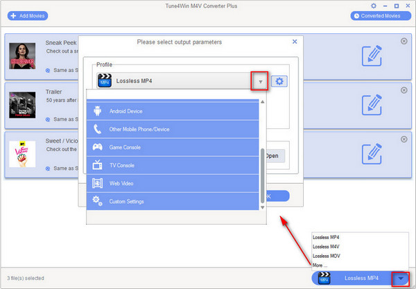The width and height of the screenshot is (416, 289).
Task: Choose Lossless MOV from bottom popup list
Action: [x=327, y=256]
